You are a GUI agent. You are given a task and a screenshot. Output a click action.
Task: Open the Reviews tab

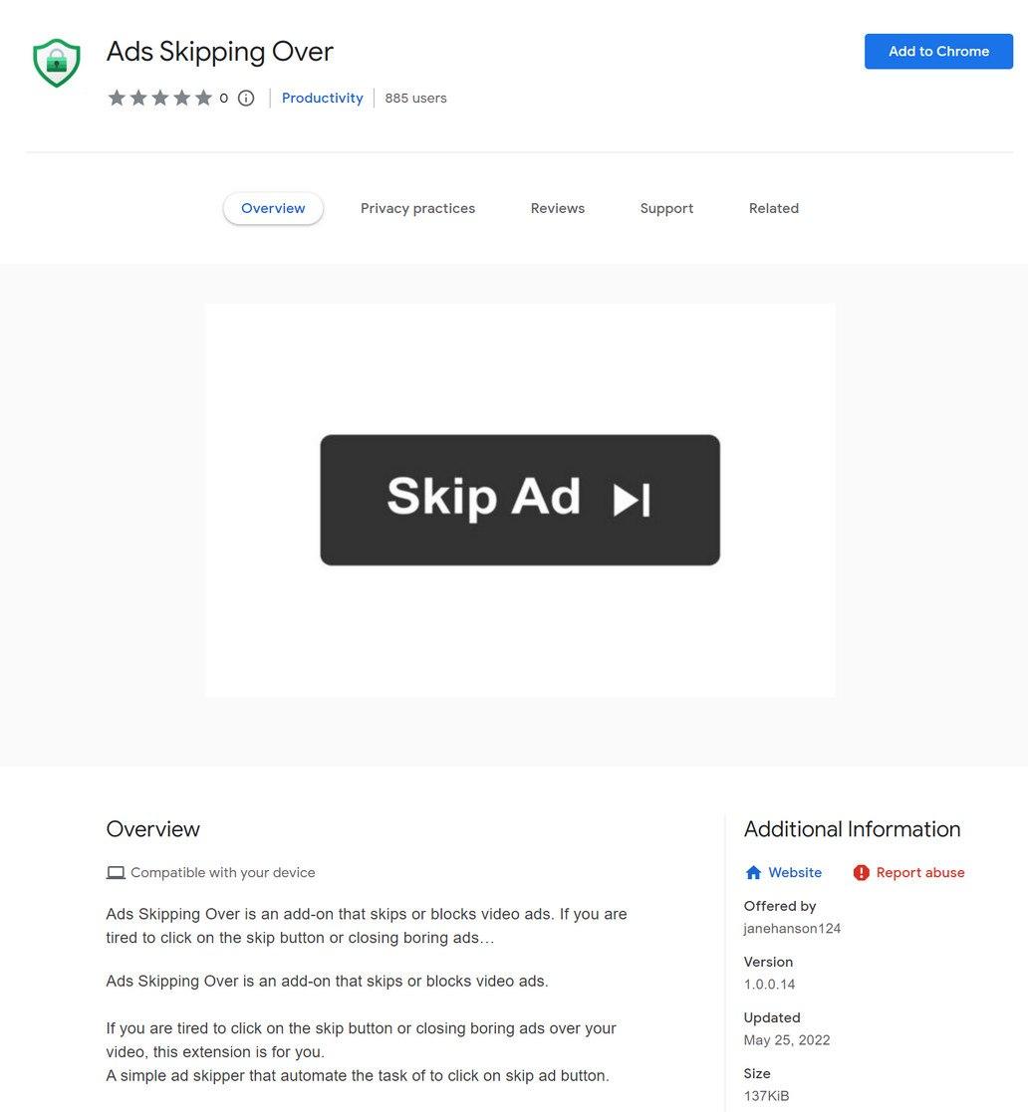pos(558,208)
